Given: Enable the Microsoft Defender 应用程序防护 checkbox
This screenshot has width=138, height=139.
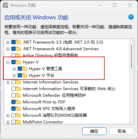Looking at the screenshot, I should [13, 95].
